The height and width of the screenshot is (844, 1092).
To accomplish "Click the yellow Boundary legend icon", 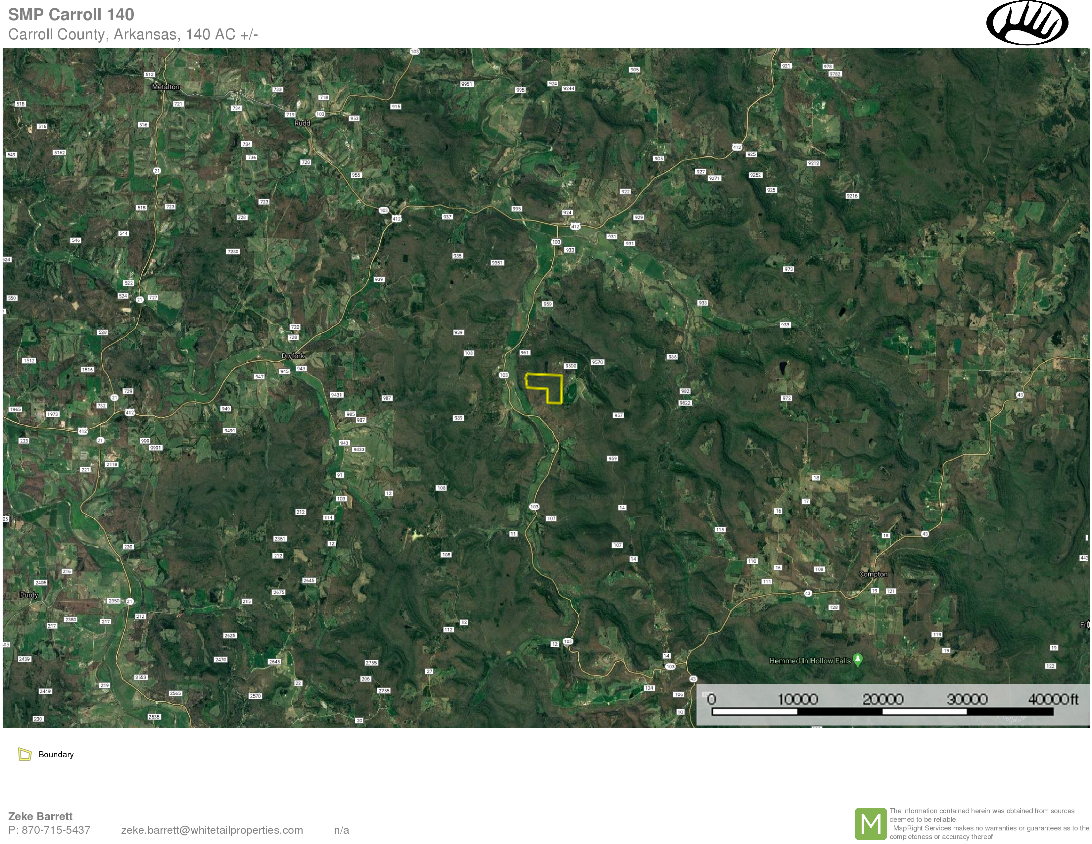I will click(x=24, y=754).
